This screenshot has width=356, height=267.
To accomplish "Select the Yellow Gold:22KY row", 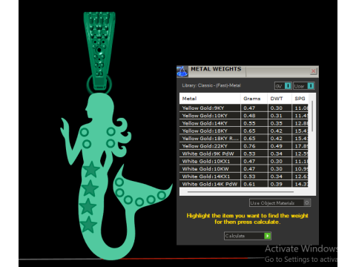I will click(244, 146).
